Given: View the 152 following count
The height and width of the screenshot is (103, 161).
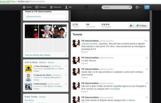Looking at the screenshot, I should (x=90, y=25).
